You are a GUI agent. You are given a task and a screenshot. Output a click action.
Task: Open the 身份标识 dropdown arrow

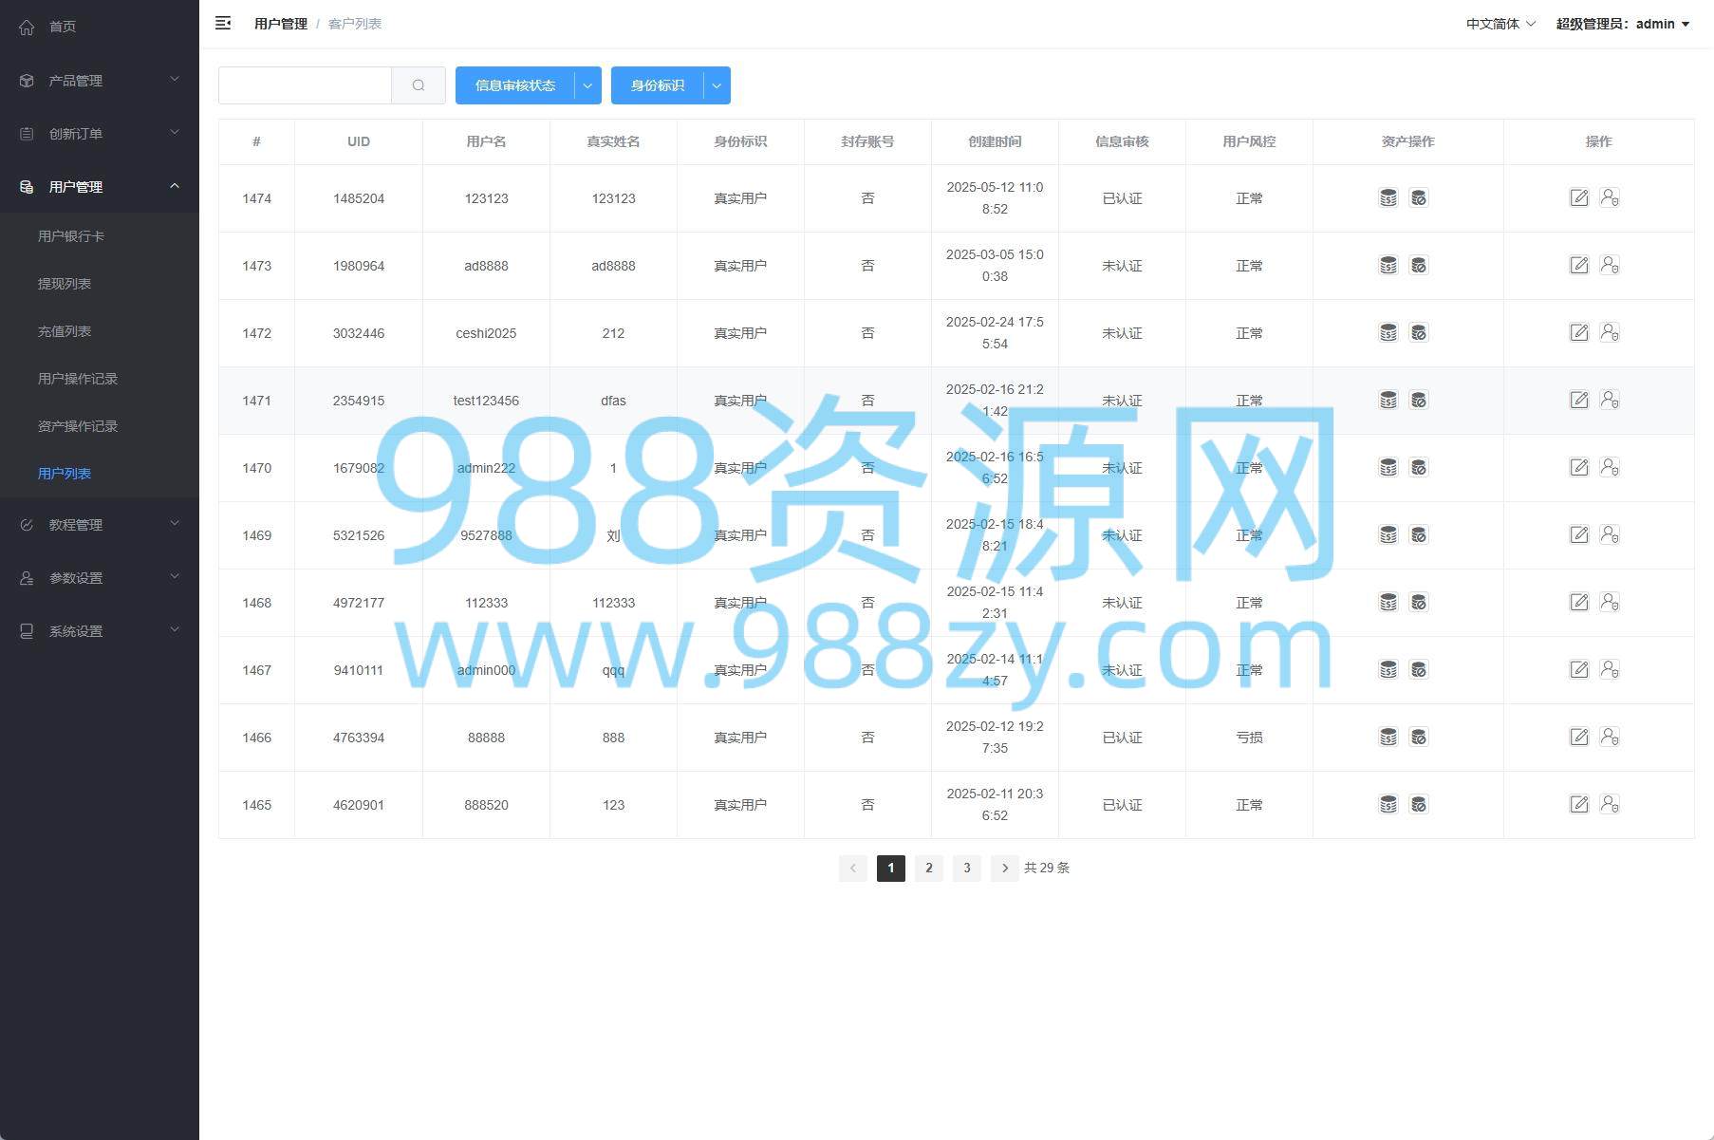[717, 85]
